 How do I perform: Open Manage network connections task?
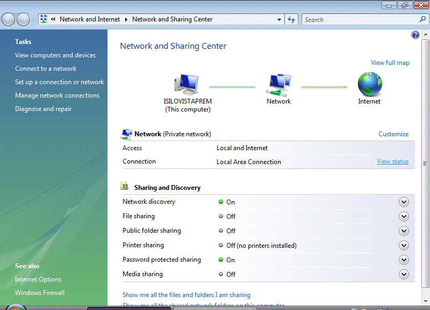click(57, 95)
